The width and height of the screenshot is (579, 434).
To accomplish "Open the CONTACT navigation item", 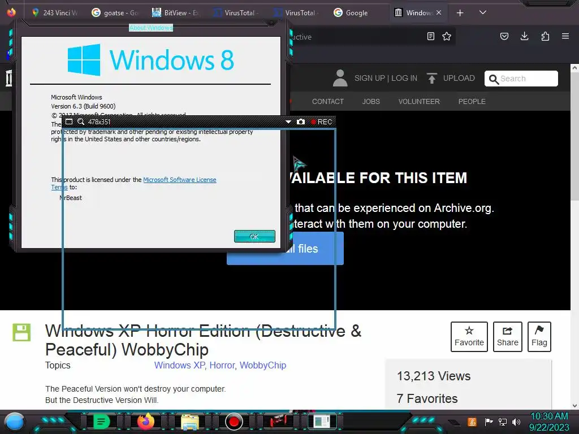I will pyautogui.click(x=328, y=102).
